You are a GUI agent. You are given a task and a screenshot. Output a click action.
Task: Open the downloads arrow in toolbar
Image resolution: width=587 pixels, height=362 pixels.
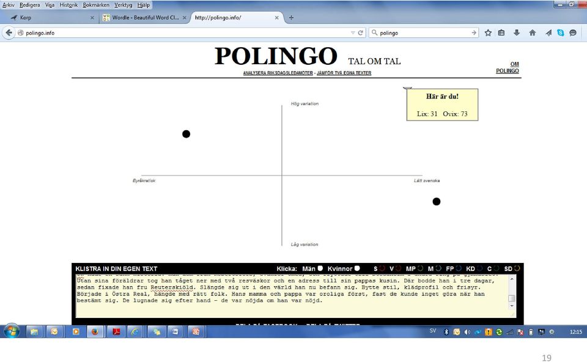517,32
